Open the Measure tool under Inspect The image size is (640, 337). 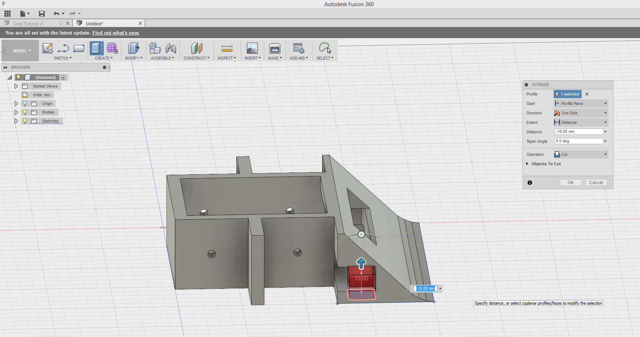click(227, 48)
